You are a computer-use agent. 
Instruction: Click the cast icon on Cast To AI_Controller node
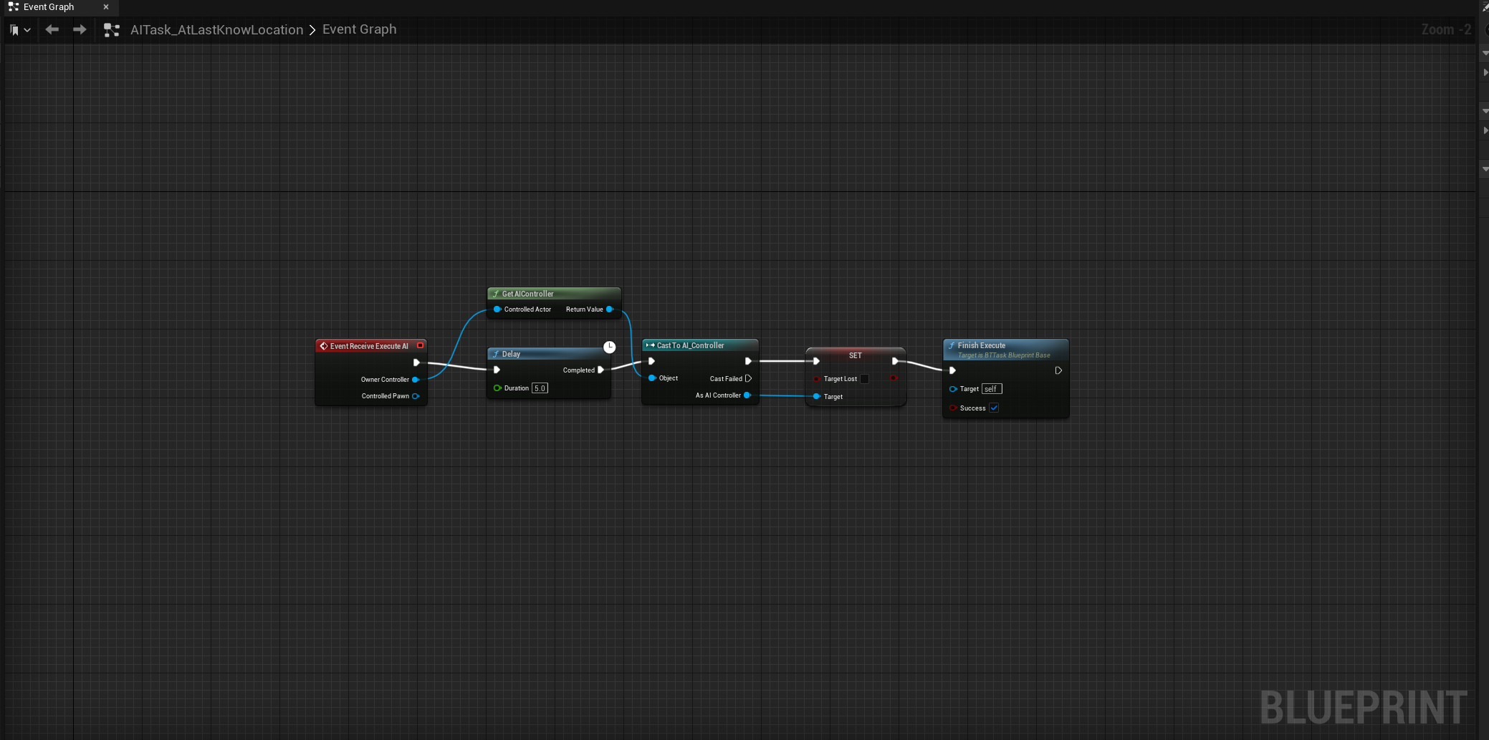(648, 345)
